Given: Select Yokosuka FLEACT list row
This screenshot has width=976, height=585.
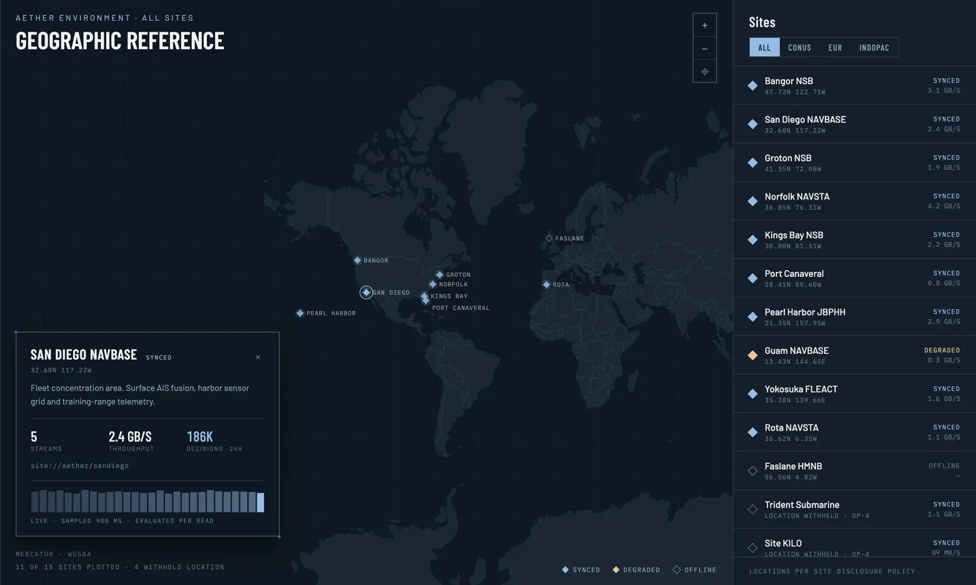Looking at the screenshot, I should (x=854, y=393).
